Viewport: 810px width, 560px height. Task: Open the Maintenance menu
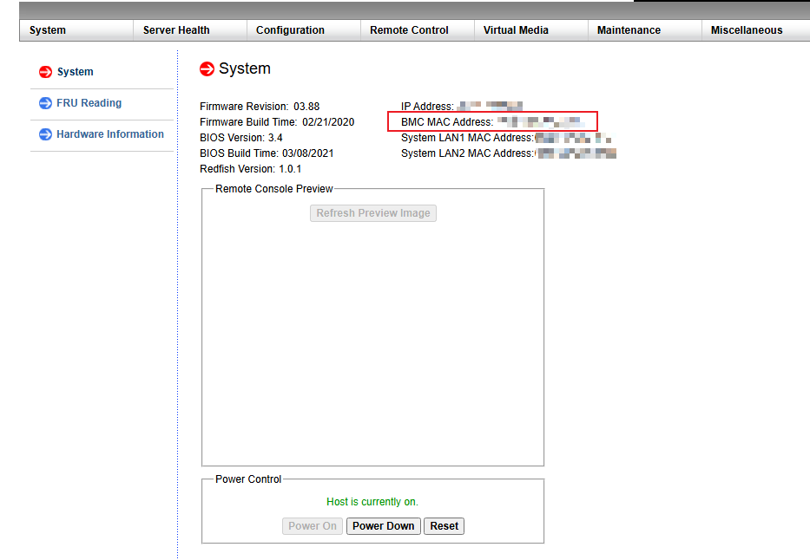coord(629,30)
